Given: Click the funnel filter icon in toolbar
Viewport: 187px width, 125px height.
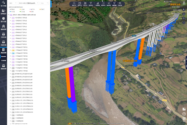Looking at the screenshot, I should 91,3.
